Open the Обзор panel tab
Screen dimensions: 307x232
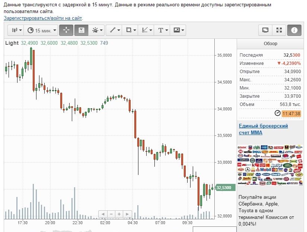pyautogui.click(x=271, y=44)
